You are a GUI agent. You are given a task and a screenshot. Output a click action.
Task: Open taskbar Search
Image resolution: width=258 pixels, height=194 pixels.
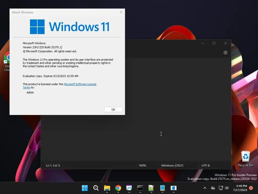96,188
